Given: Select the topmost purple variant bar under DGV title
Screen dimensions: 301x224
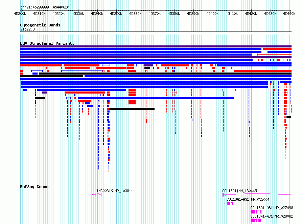Looking at the screenshot, I should click(x=156, y=46).
